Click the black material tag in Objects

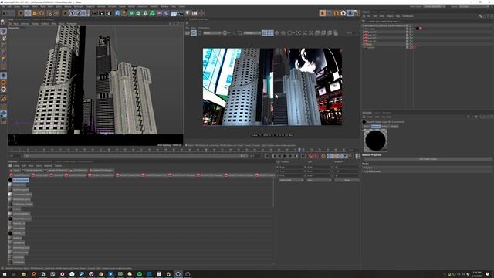pyautogui.click(x=418, y=29)
